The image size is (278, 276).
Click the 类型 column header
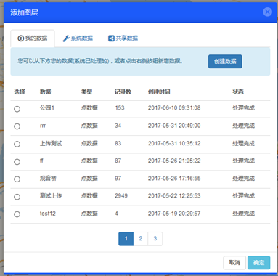[86, 92]
